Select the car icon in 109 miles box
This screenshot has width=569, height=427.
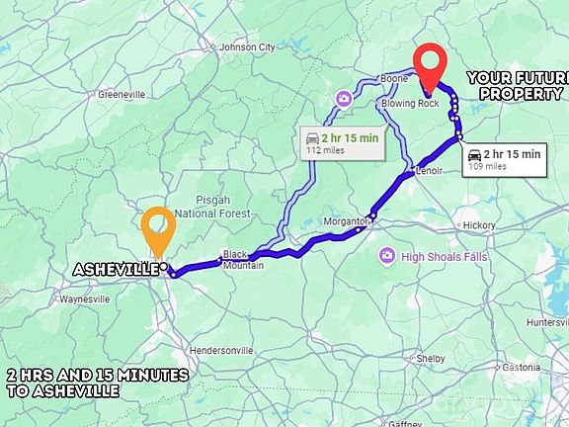[474, 154]
